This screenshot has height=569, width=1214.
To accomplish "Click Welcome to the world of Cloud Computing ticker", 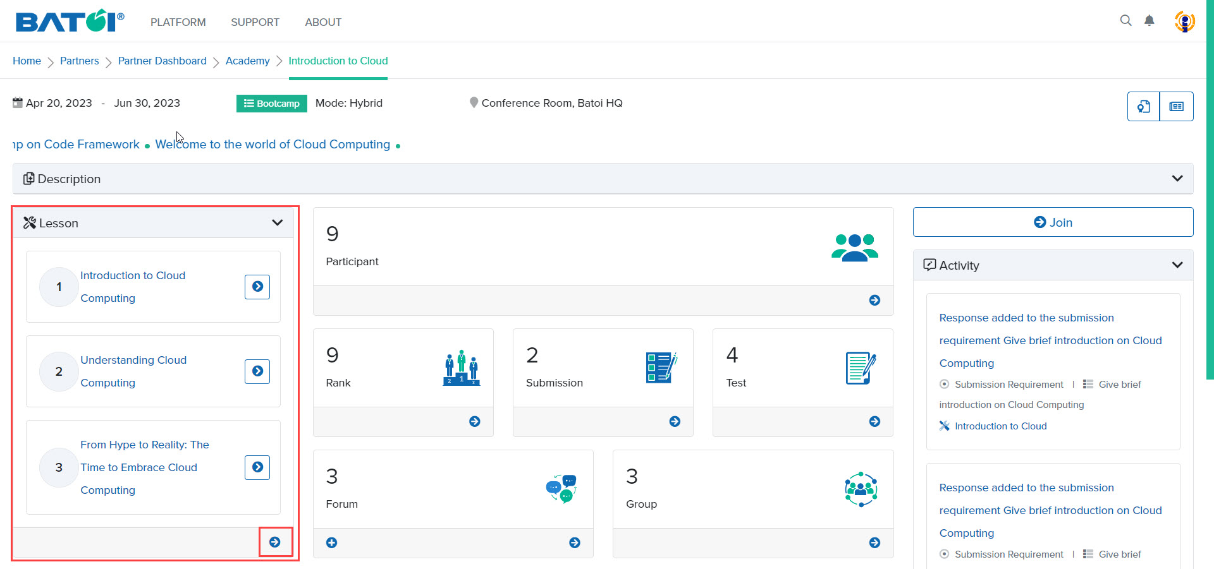I will [273, 144].
